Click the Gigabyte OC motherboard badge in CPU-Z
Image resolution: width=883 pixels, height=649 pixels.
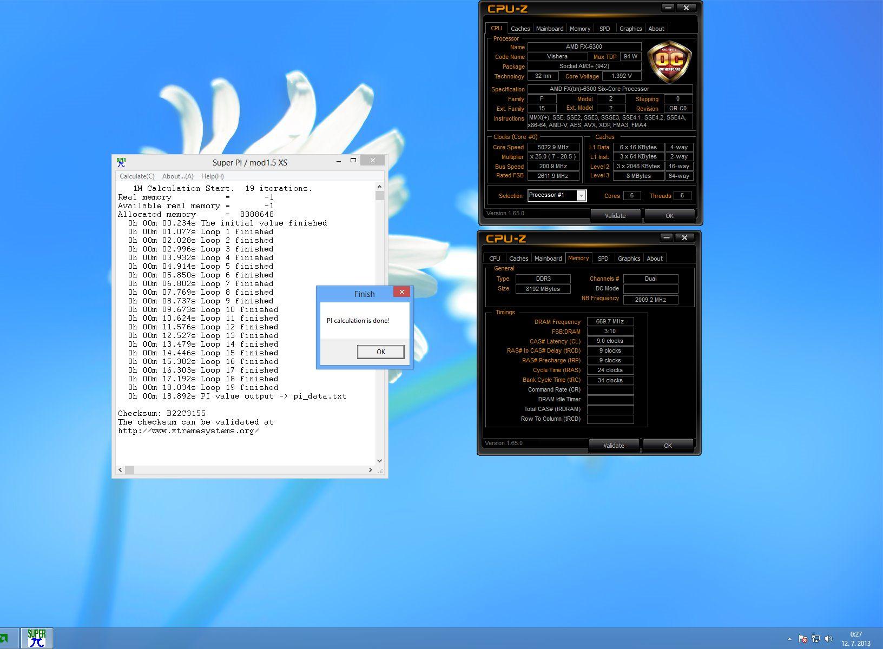pyautogui.click(x=669, y=62)
